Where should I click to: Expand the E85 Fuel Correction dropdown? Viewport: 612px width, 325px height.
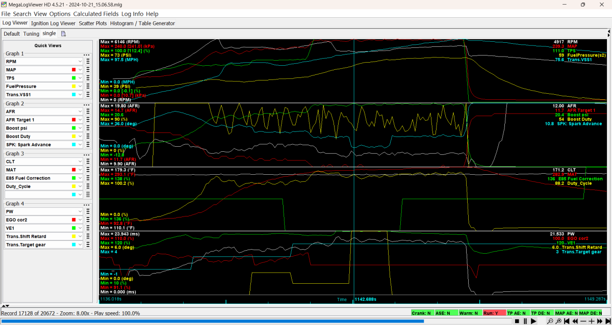pos(81,178)
